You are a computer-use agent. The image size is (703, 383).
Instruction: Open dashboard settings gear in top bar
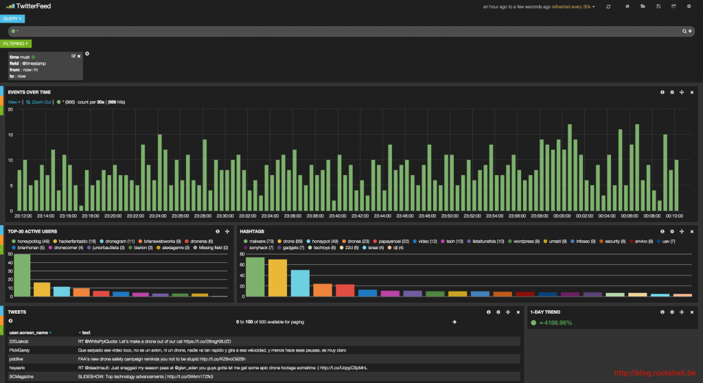689,7
